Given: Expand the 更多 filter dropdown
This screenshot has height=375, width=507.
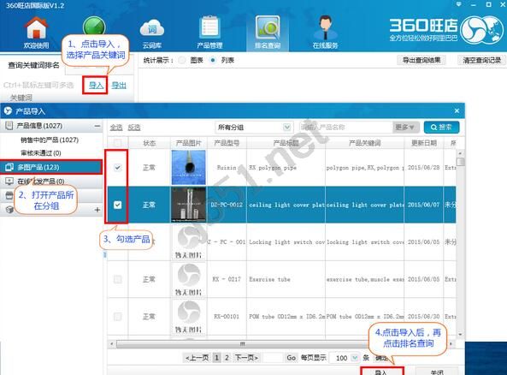Looking at the screenshot, I should coord(405,128).
